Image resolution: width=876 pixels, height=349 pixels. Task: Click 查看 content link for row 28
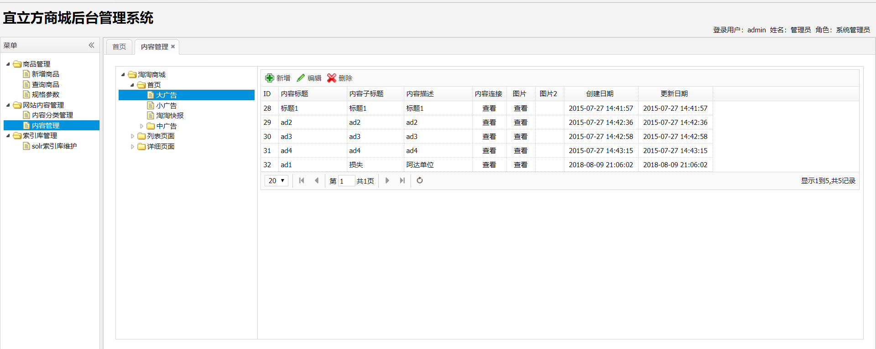pos(489,108)
